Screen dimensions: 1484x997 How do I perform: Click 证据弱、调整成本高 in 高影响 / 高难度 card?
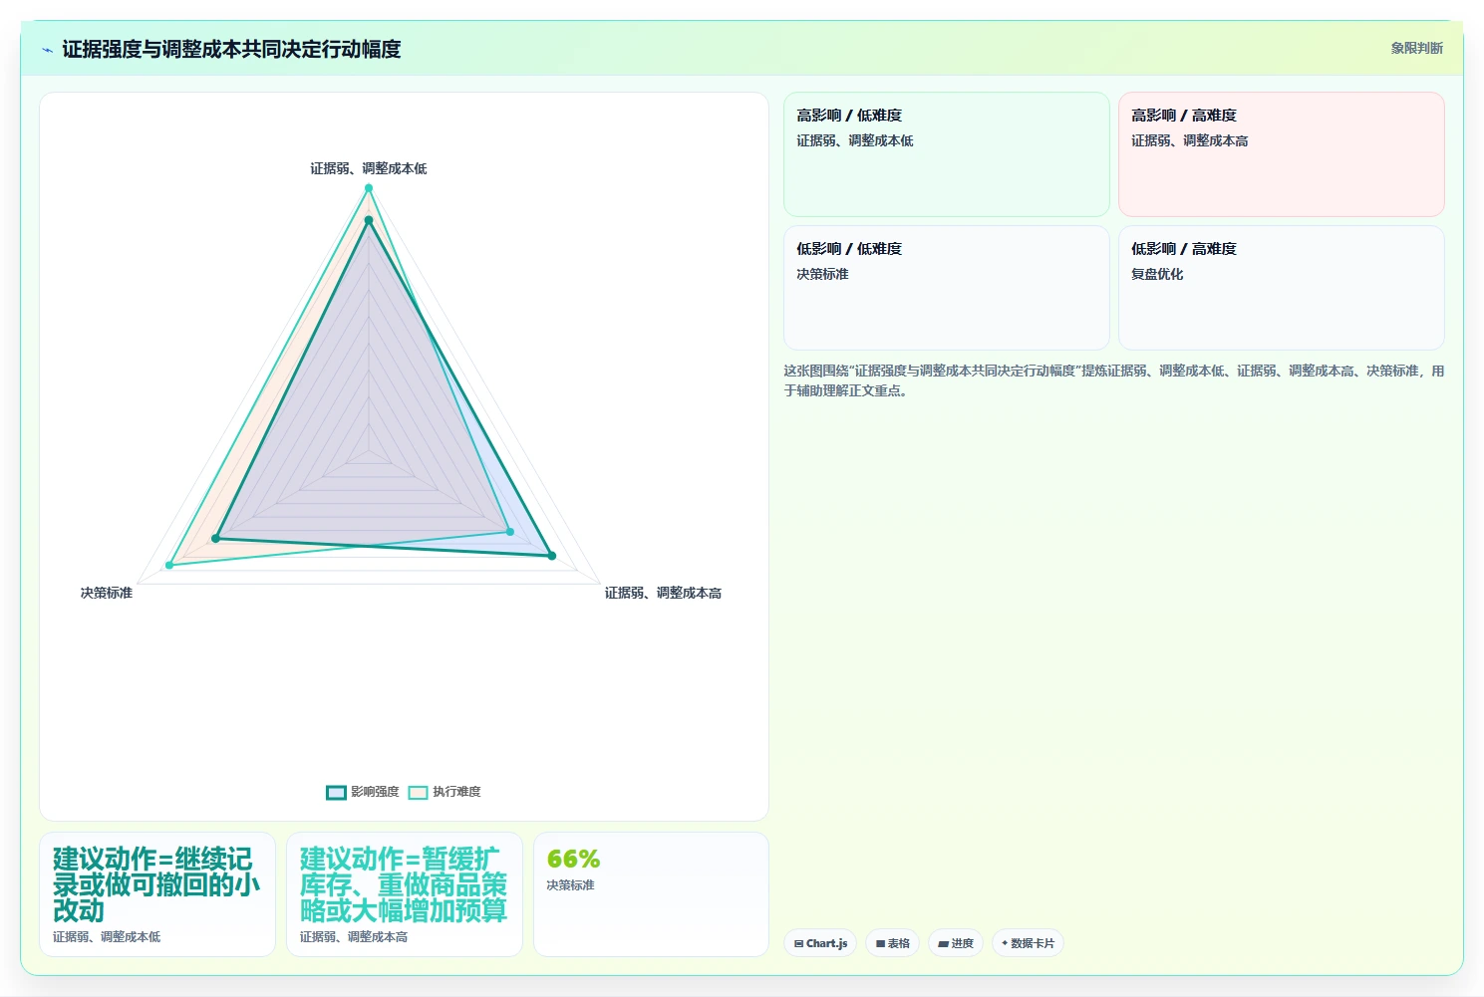tap(1190, 140)
